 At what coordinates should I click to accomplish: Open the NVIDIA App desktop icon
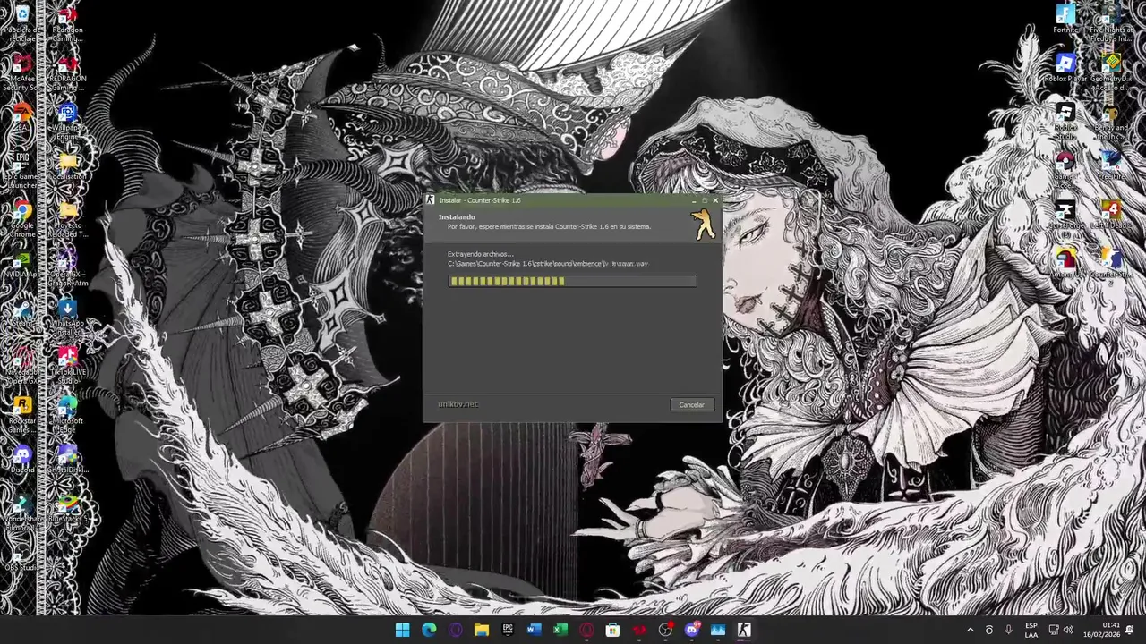[21, 266]
